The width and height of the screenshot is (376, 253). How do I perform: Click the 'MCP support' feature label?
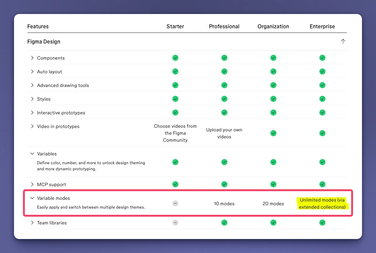51,185
